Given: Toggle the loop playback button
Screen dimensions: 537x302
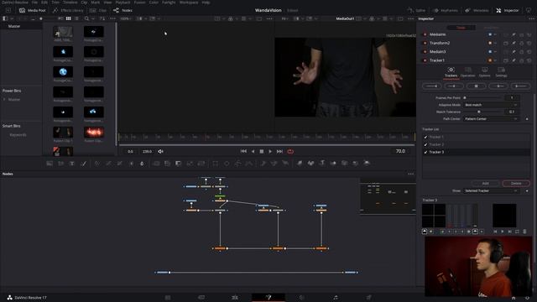Looking at the screenshot, I should (x=290, y=151).
